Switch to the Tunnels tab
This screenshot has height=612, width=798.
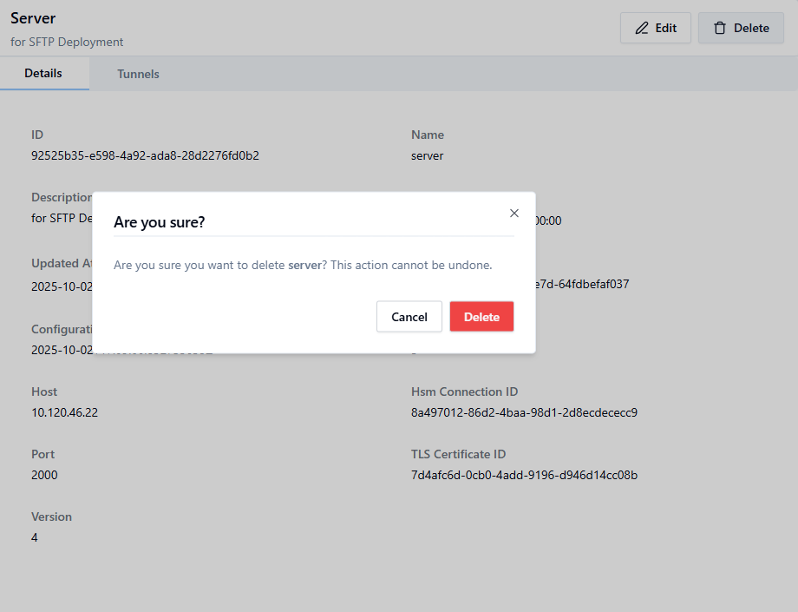coord(138,73)
